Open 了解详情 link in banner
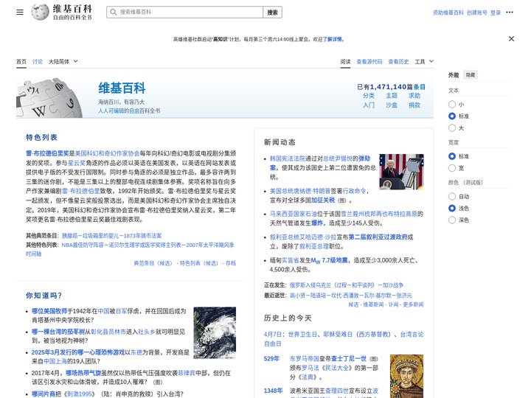 [332, 39]
